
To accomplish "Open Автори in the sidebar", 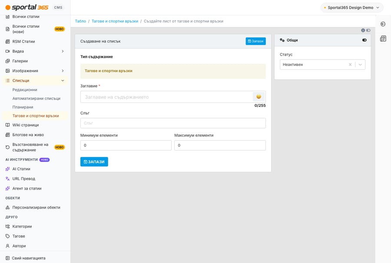I will 35,246.
